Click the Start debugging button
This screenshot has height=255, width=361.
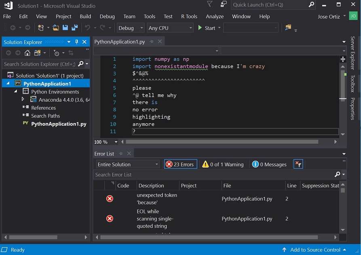(x=207, y=28)
